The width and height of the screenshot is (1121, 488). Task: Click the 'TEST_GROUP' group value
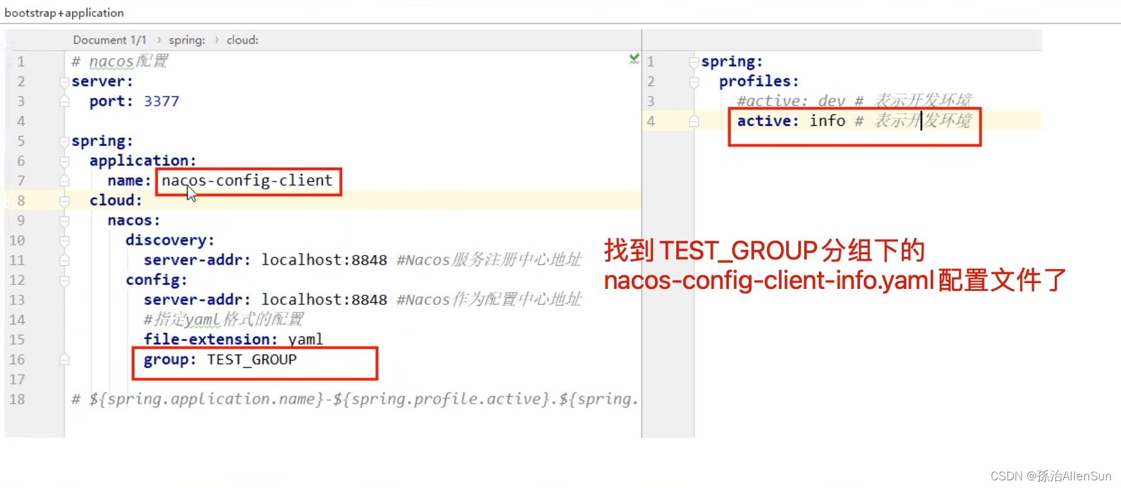pos(251,360)
